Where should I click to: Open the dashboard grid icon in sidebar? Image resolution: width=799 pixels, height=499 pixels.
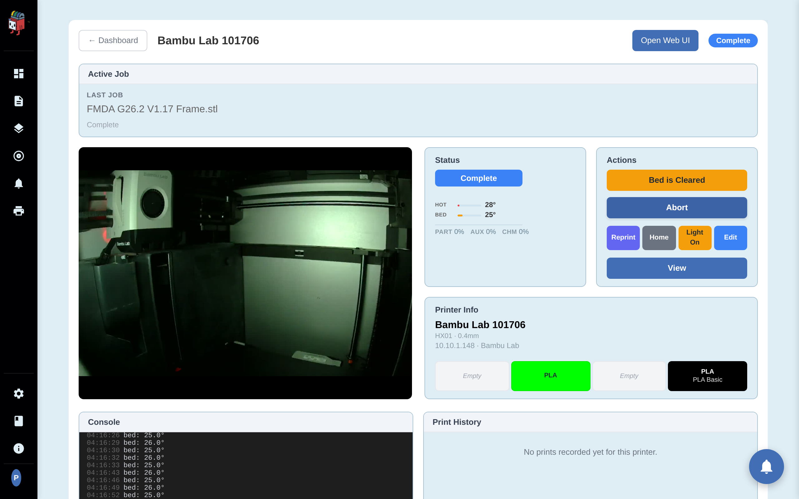click(18, 73)
